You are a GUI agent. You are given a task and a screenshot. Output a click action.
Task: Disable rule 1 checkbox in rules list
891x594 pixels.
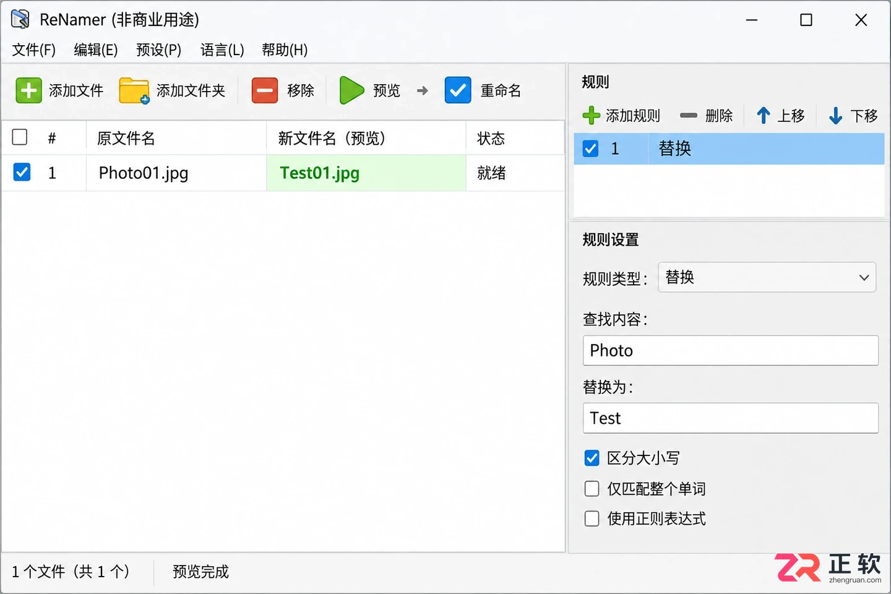(591, 148)
